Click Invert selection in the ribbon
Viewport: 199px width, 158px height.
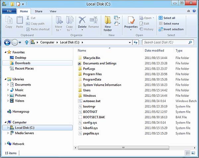coord(171,29)
